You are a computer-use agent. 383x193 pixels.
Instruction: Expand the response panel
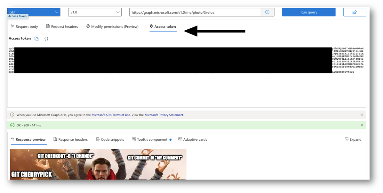click(353, 139)
